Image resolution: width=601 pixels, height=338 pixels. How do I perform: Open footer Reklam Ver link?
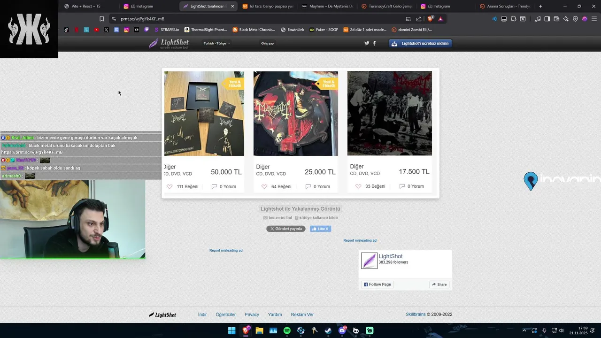302,315
